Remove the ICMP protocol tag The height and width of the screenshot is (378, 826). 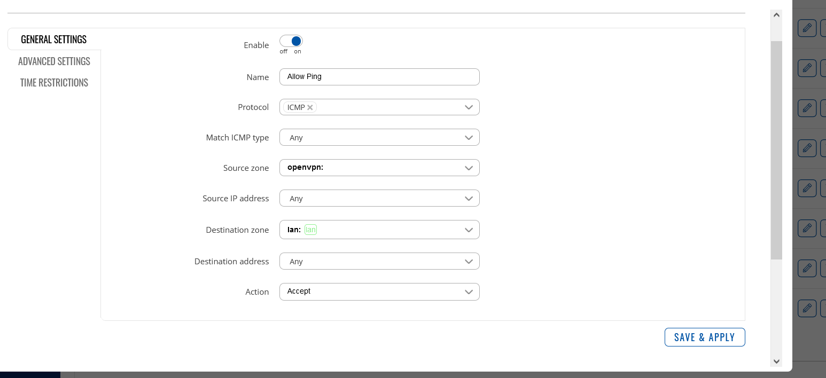point(310,107)
